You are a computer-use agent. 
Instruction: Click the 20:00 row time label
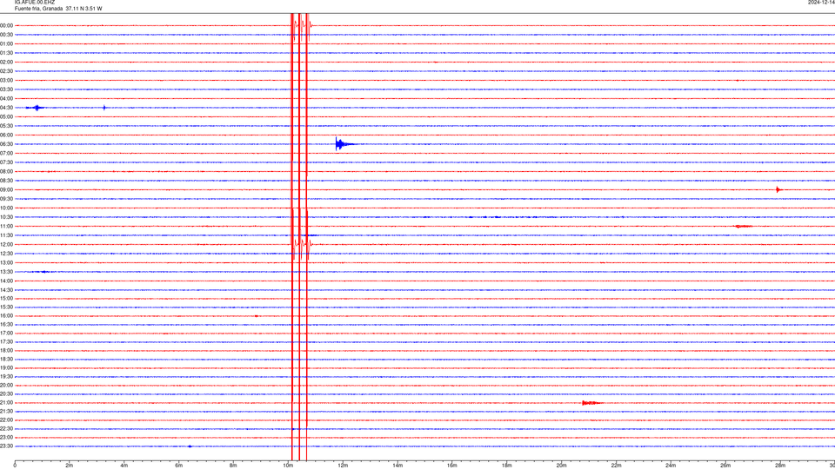point(6,386)
